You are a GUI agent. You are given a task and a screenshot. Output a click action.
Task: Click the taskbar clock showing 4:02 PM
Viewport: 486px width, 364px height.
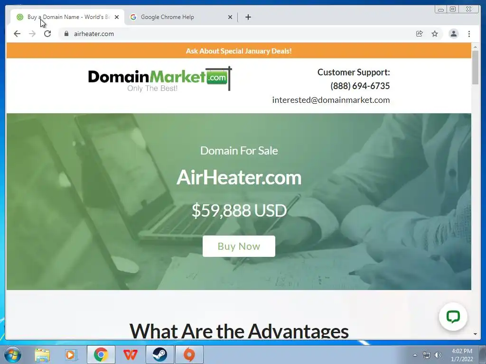(462, 355)
